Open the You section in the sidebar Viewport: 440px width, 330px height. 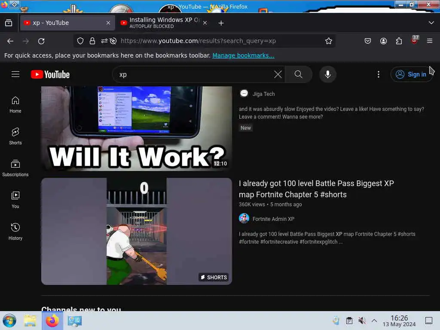[x=15, y=200]
